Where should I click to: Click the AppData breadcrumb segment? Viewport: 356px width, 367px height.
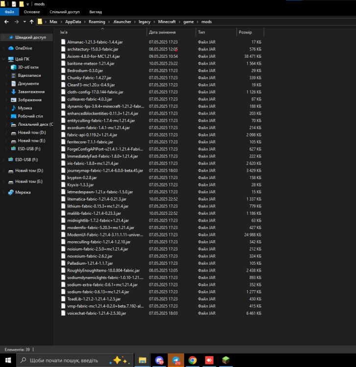click(73, 22)
